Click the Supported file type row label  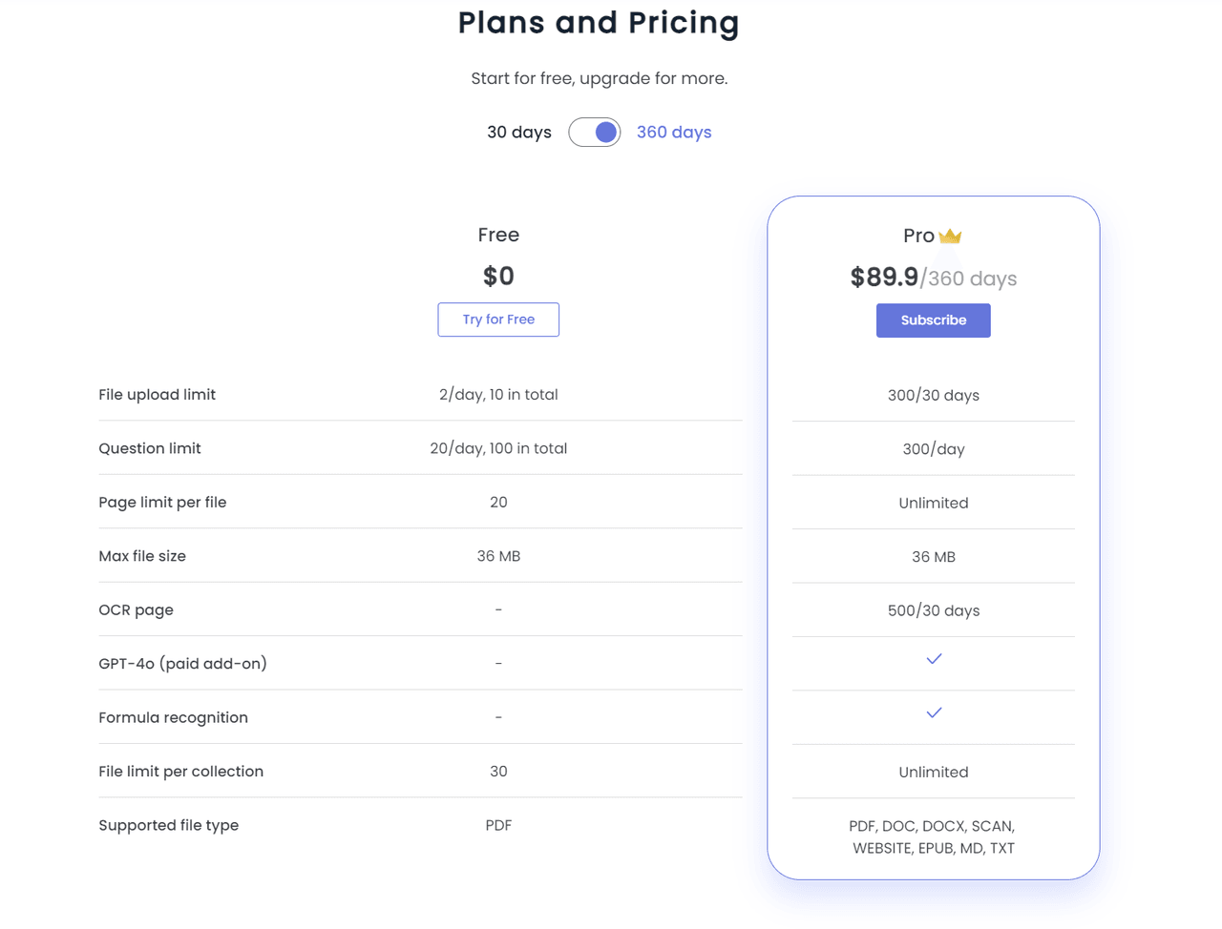pos(169,825)
